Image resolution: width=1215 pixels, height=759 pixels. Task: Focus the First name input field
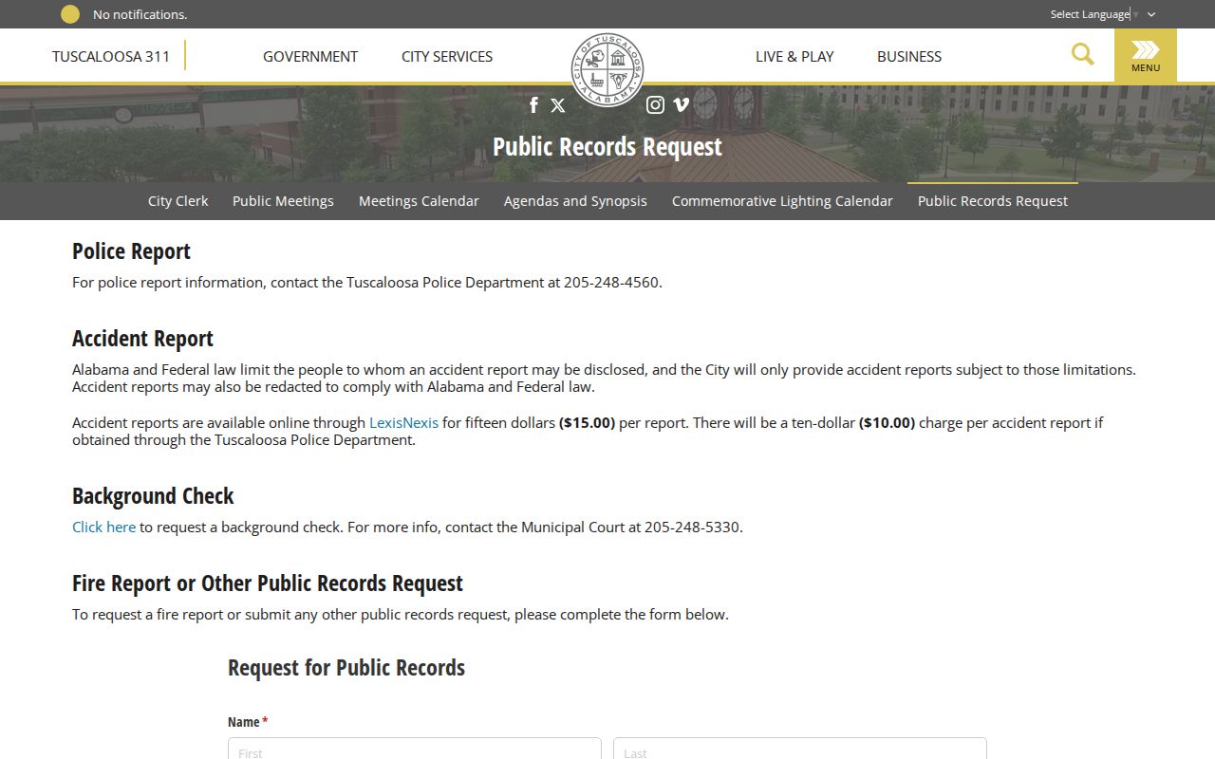pyautogui.click(x=415, y=749)
